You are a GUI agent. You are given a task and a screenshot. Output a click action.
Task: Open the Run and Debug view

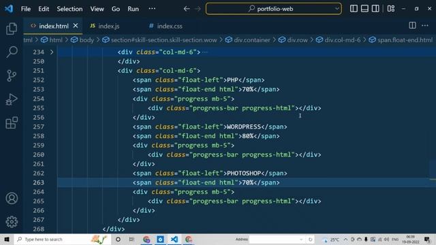(12, 99)
